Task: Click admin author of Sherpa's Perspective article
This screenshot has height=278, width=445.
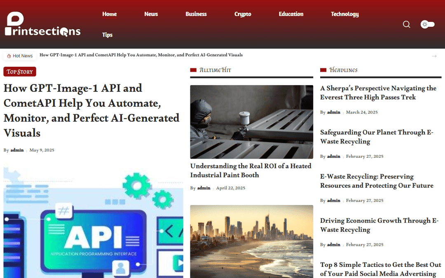Action: 334,112
